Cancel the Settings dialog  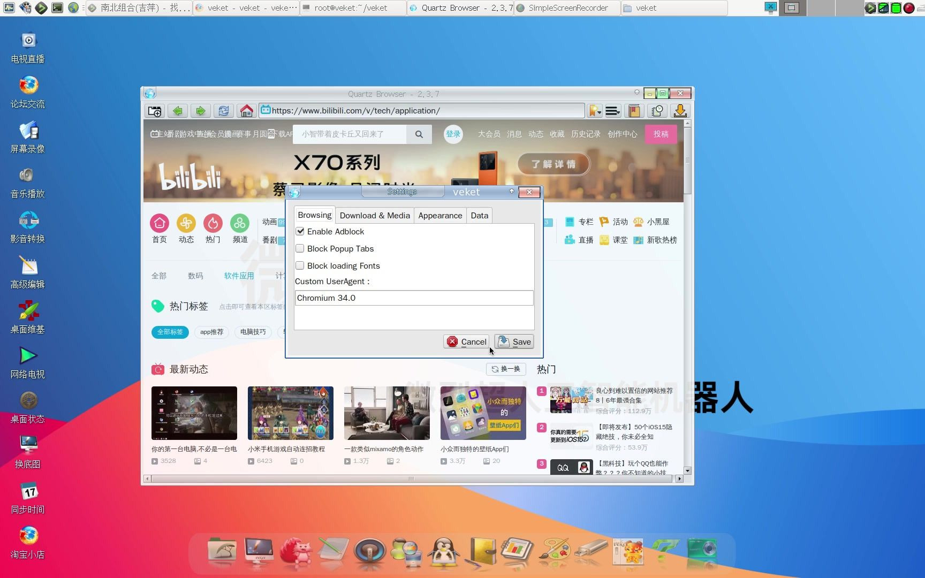click(x=466, y=341)
